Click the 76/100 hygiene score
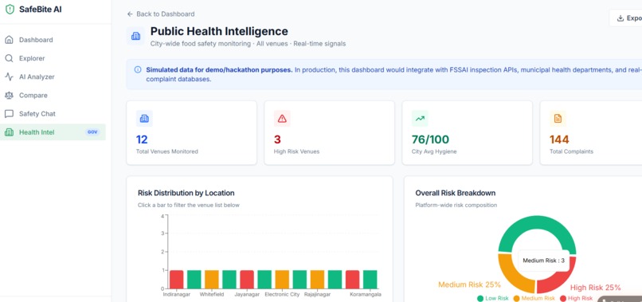642x302 pixels. (x=430, y=139)
